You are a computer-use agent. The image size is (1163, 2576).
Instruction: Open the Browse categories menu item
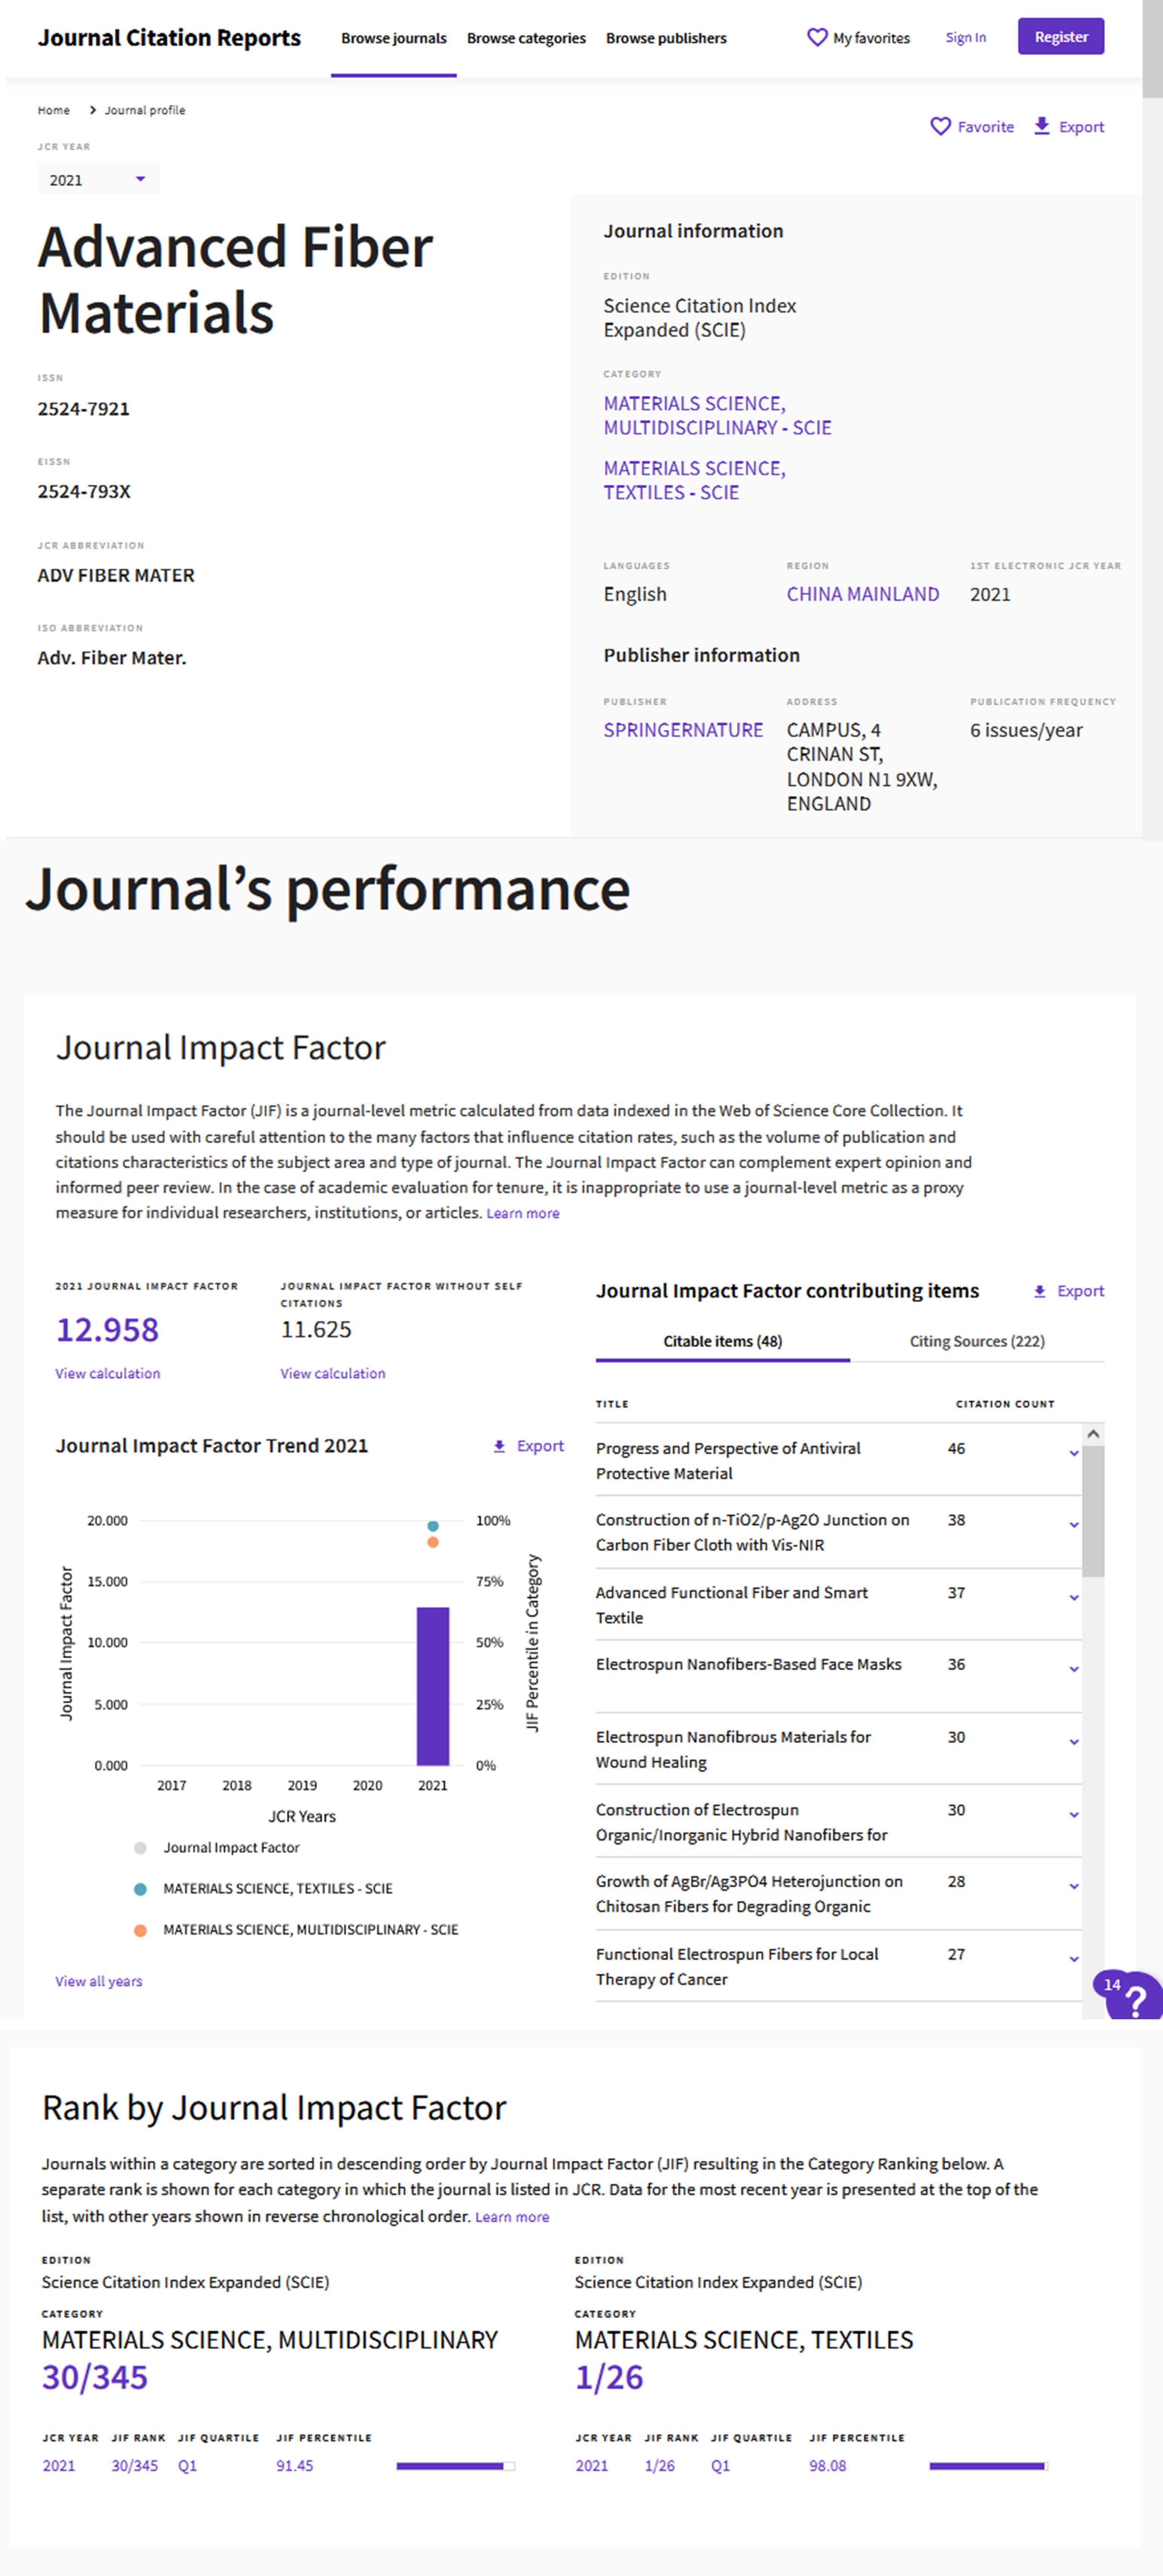[526, 38]
